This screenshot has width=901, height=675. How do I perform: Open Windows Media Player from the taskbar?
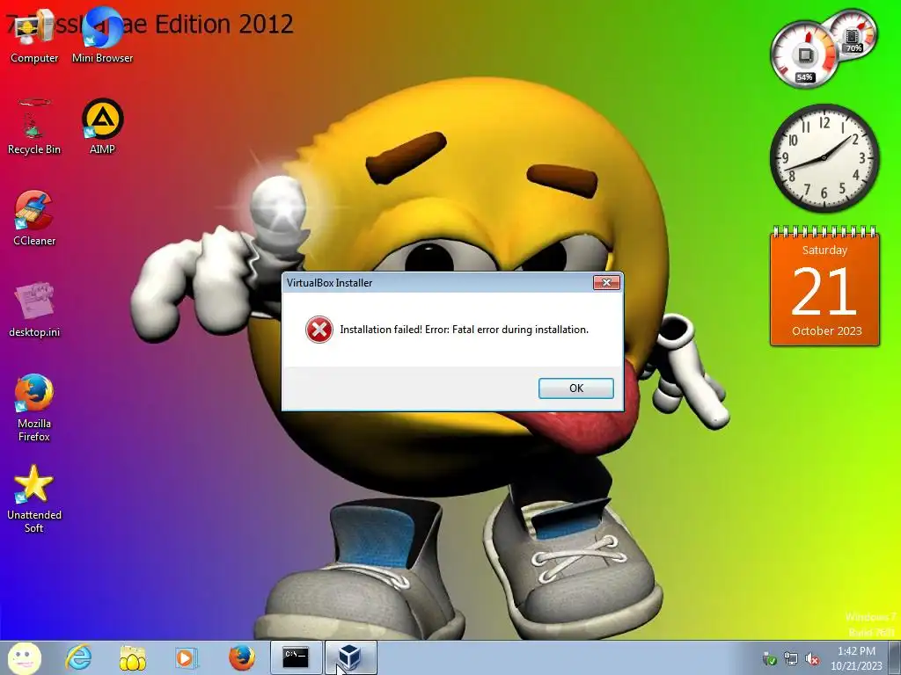pos(186,657)
